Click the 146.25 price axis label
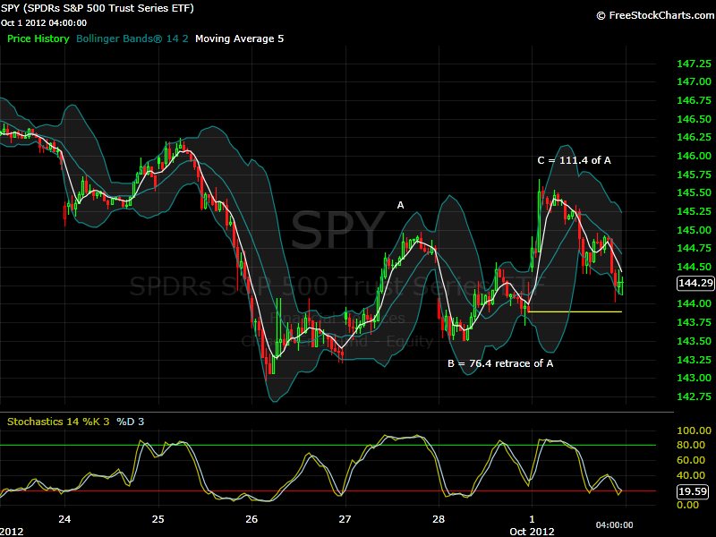Screen dimensions: 716x537 point(694,137)
